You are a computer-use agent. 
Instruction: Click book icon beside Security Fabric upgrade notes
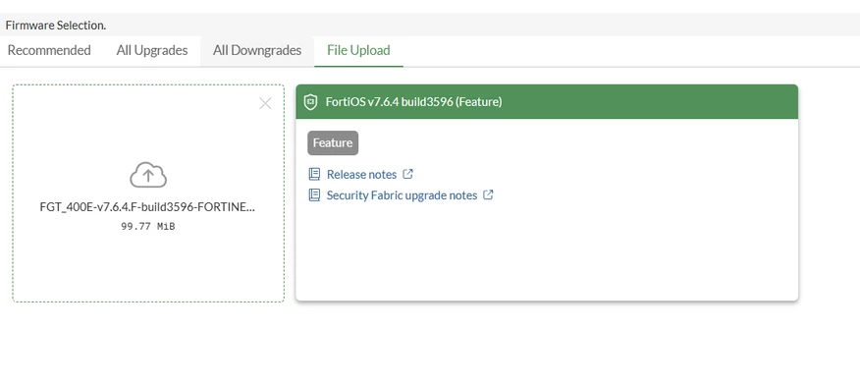(x=314, y=195)
